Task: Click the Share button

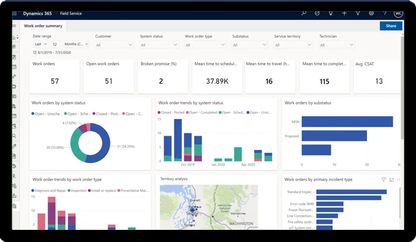Action: click(x=391, y=26)
